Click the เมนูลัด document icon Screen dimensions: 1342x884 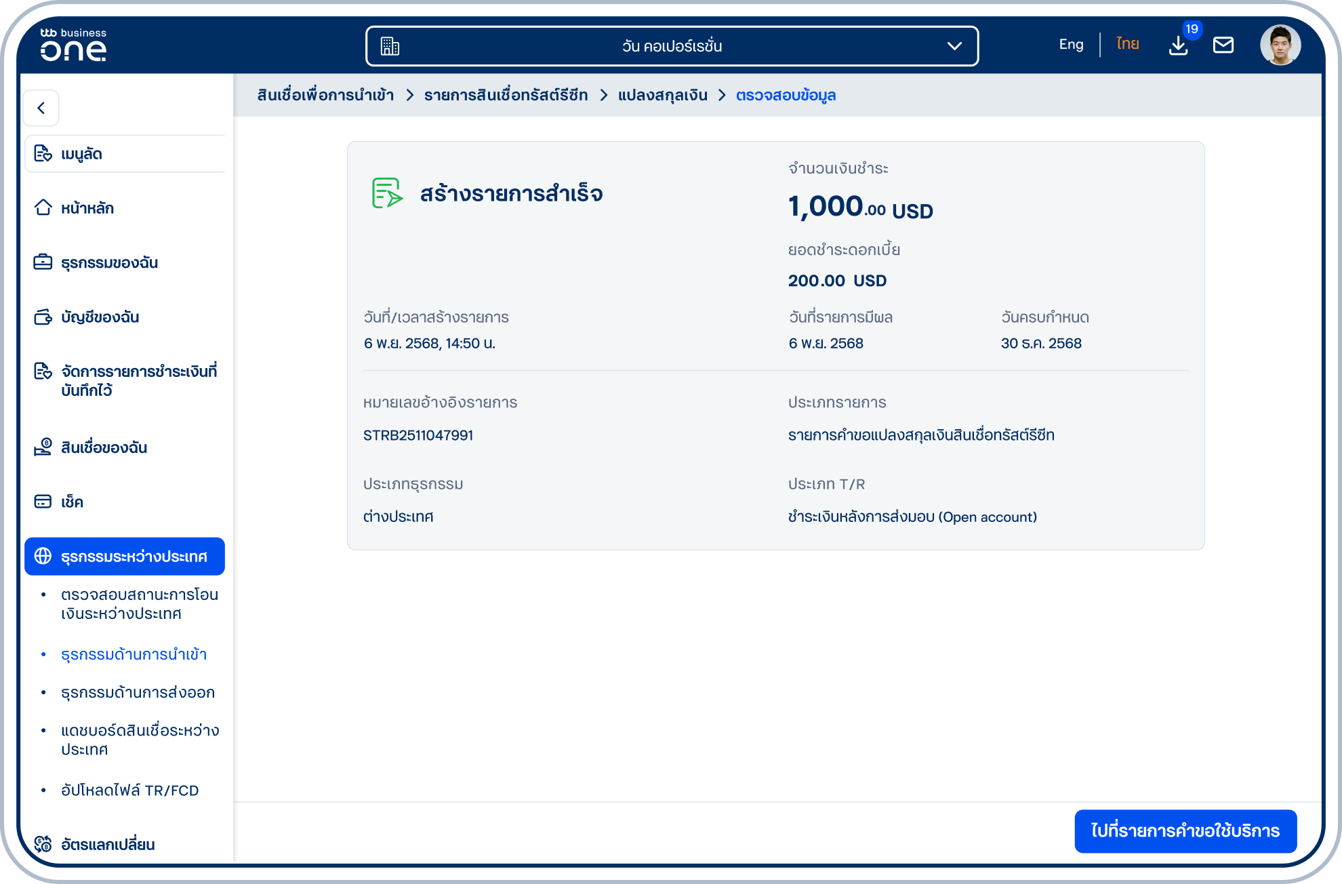coord(43,154)
